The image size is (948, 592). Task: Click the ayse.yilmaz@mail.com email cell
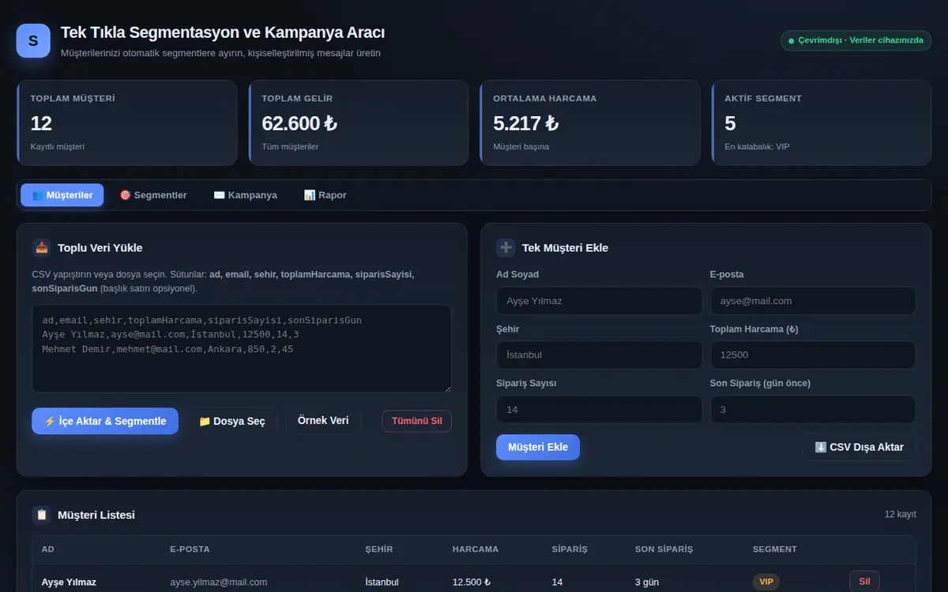(219, 582)
